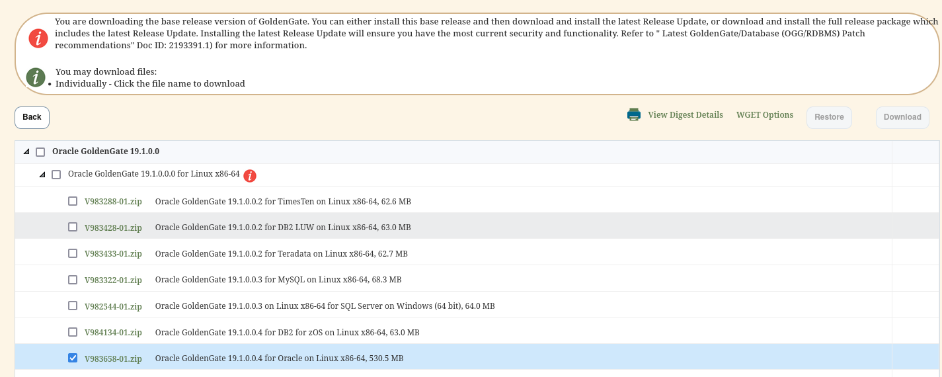The image size is (942, 377).
Task: Download file V983322-01.zip
Action: (113, 280)
